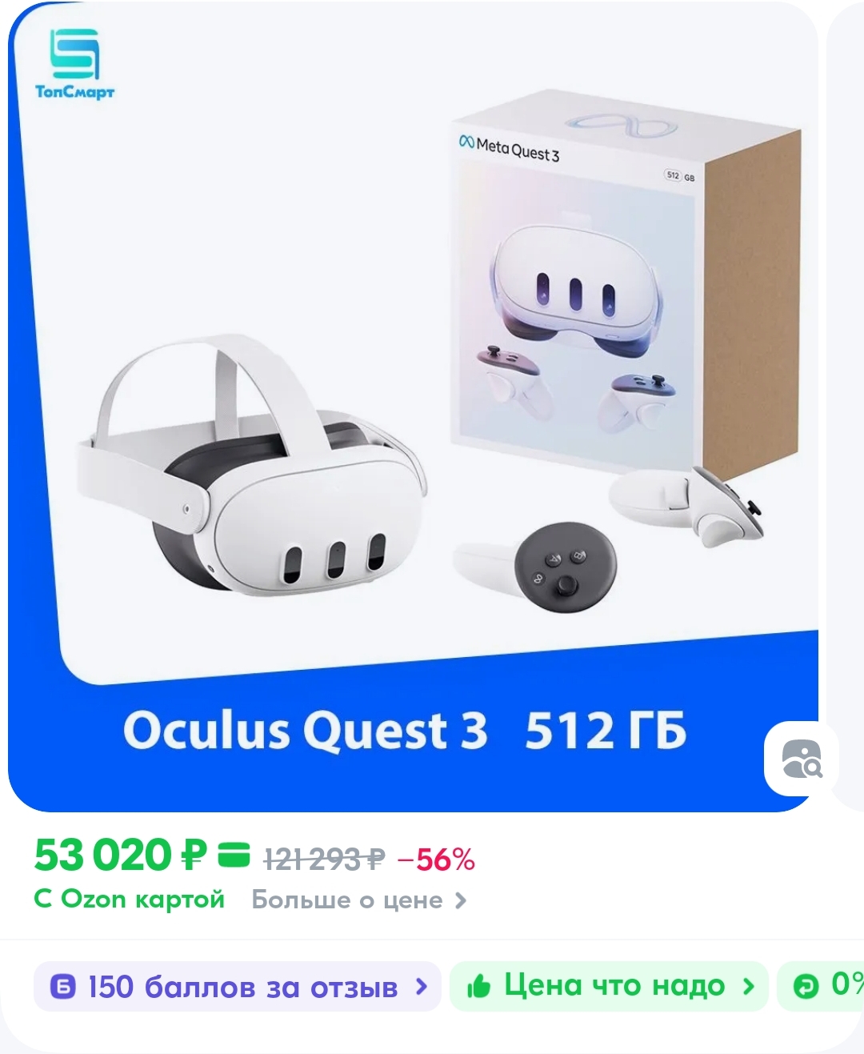Viewport: 864px width, 1054px height.
Task: Tap the green Ozon card icon
Action: (x=234, y=855)
